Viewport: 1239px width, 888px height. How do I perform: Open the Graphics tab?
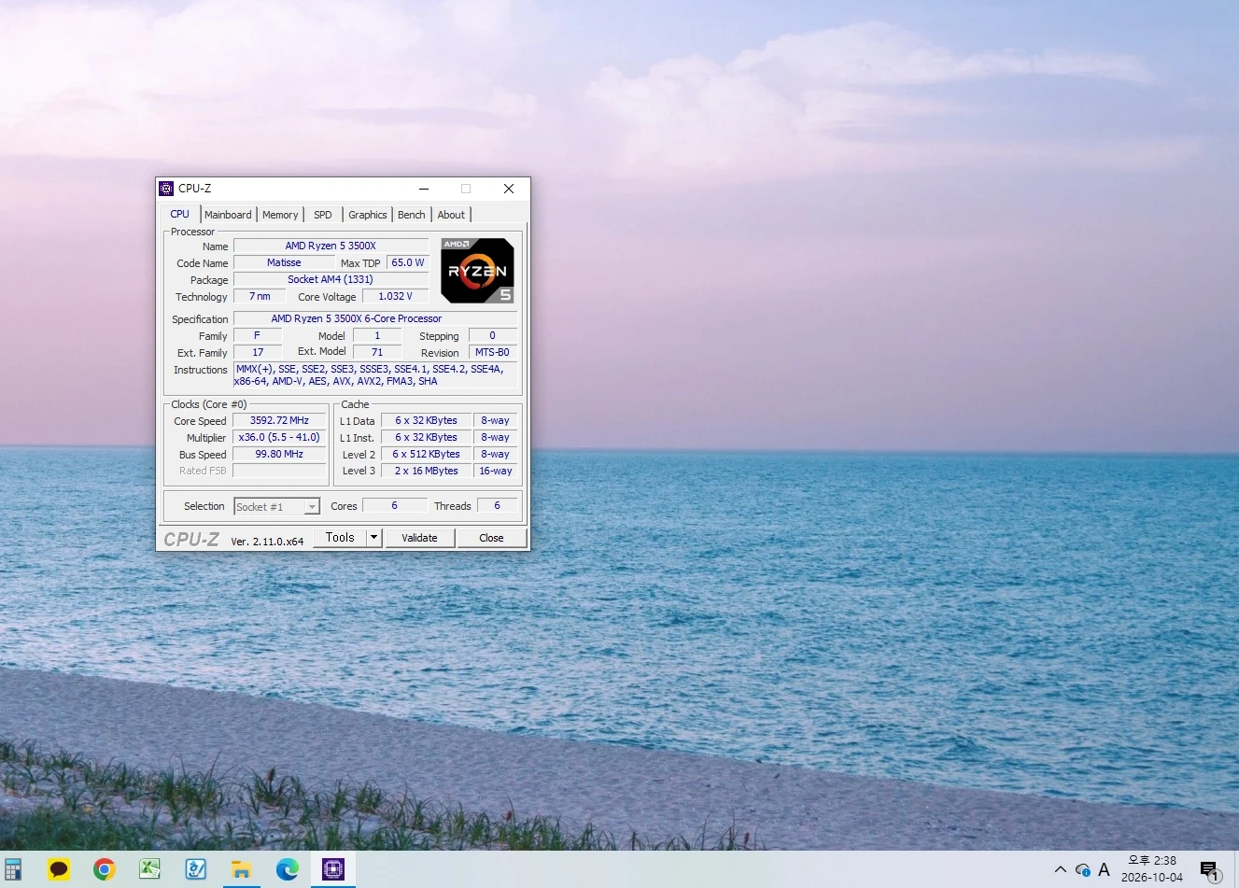coord(368,215)
